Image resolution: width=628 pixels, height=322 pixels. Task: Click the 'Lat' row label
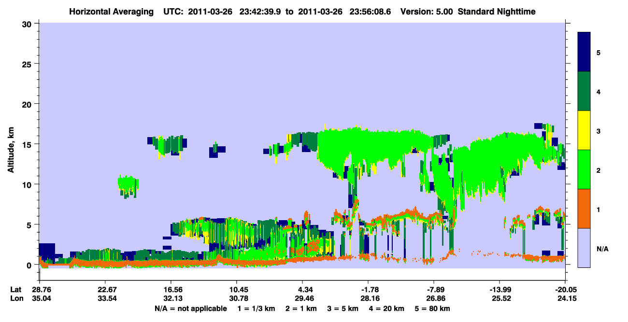15,290
